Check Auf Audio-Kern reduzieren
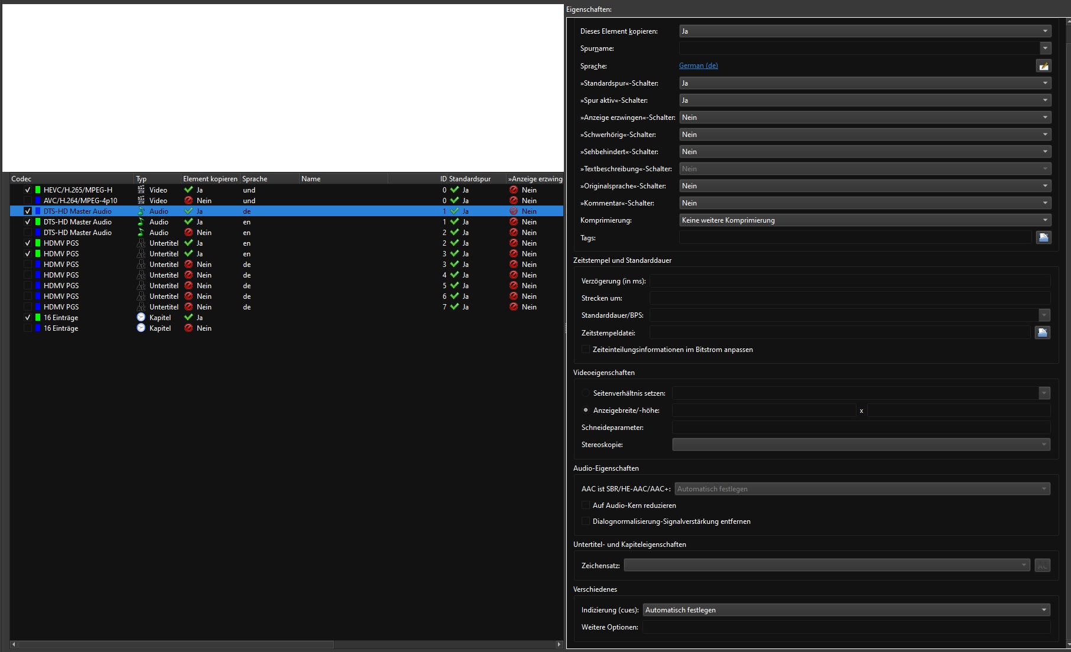 586,505
